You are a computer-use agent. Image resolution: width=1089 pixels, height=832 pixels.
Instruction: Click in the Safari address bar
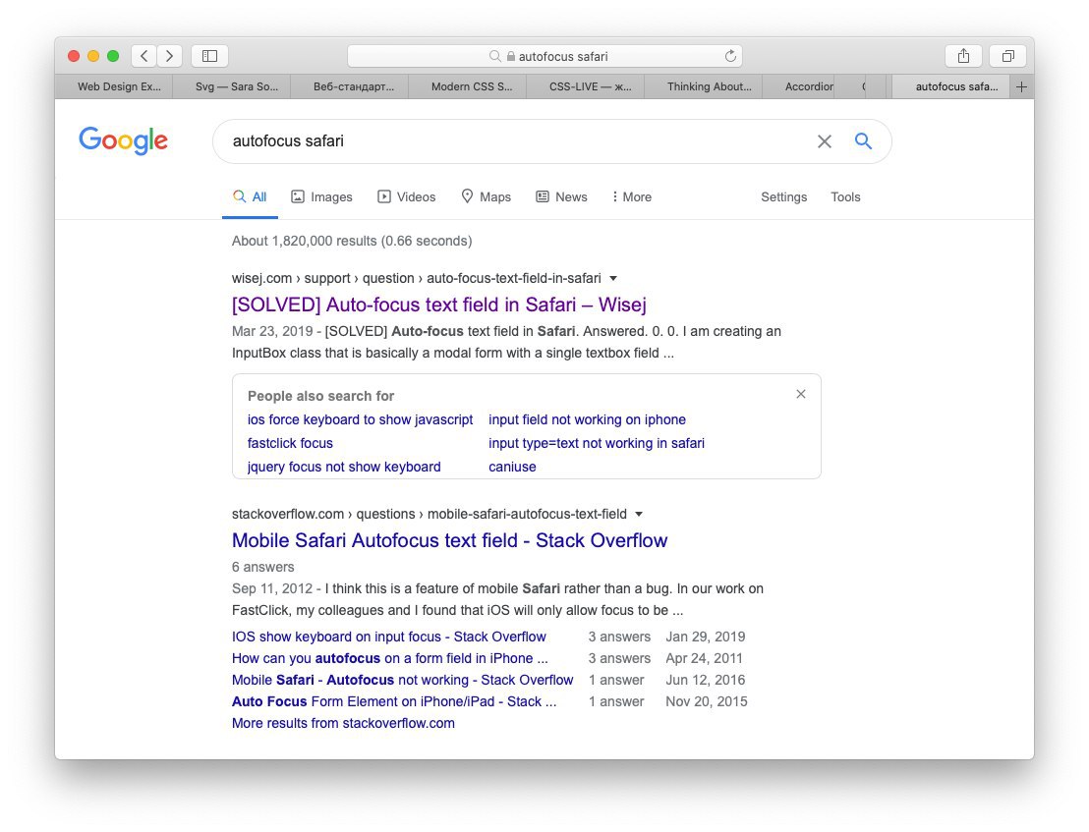(544, 56)
